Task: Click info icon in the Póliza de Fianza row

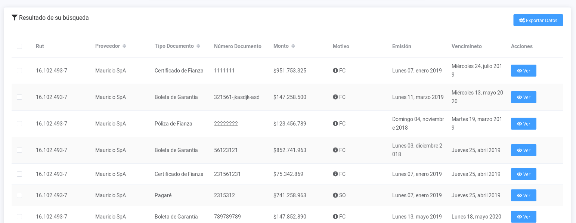Action: (335, 124)
